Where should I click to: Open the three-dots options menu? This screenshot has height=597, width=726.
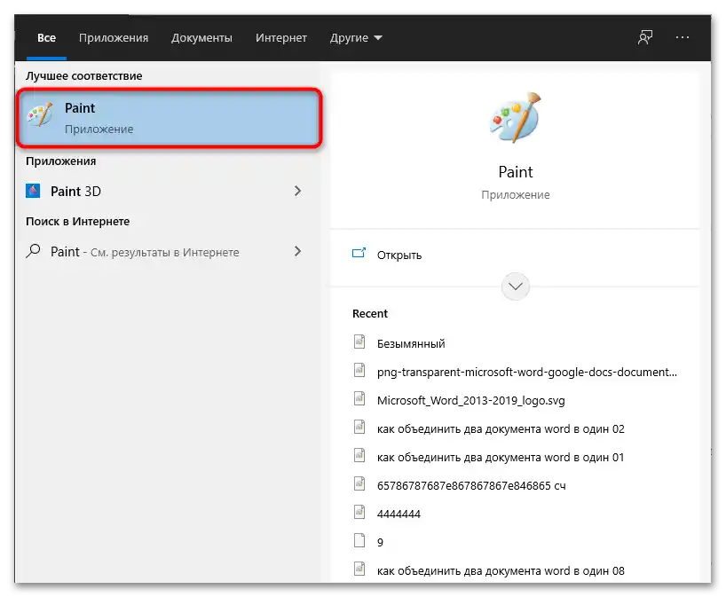(x=682, y=37)
